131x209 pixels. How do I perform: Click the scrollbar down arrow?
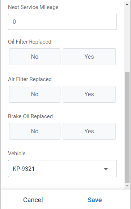coord(127,186)
